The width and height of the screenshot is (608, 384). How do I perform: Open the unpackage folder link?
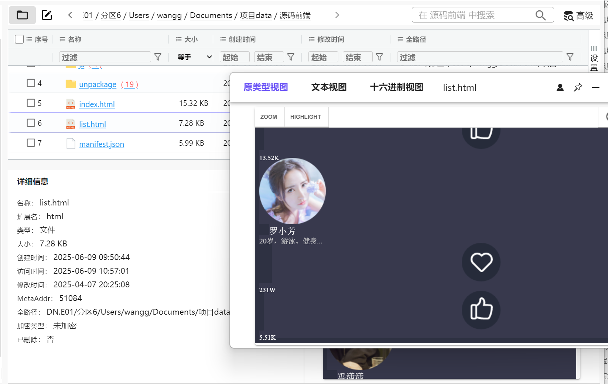(x=98, y=84)
